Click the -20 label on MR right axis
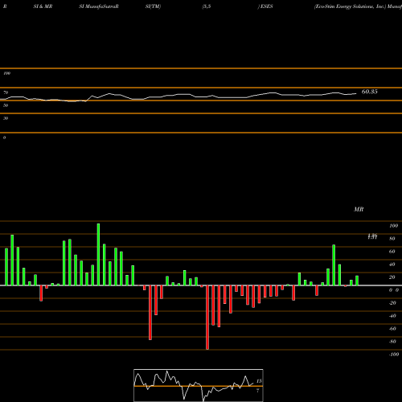Viewport: 402px width, 402px height. click(x=392, y=303)
